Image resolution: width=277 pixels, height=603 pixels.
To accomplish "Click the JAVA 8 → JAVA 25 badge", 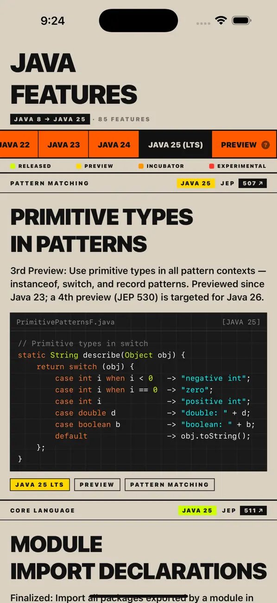I will coord(50,119).
